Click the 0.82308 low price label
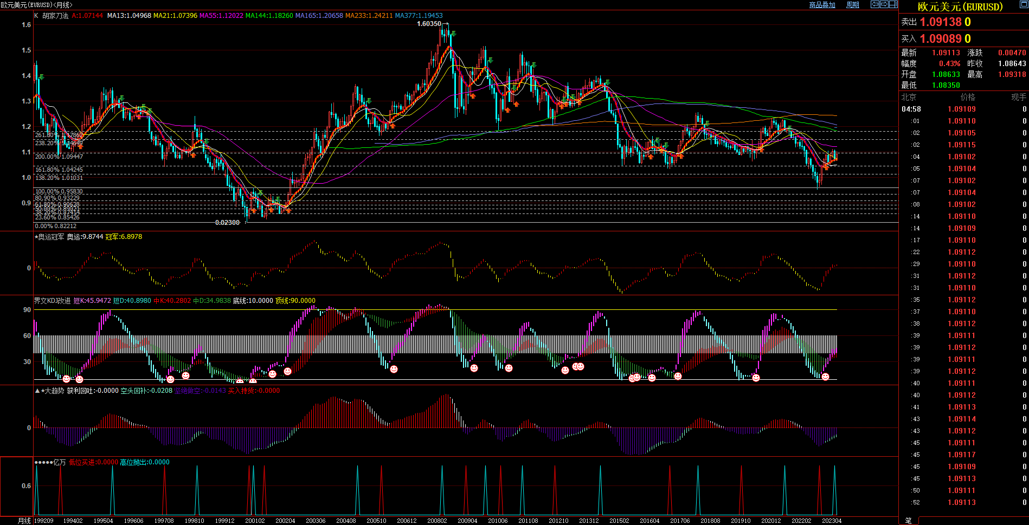The image size is (1029, 525). pyautogui.click(x=227, y=223)
